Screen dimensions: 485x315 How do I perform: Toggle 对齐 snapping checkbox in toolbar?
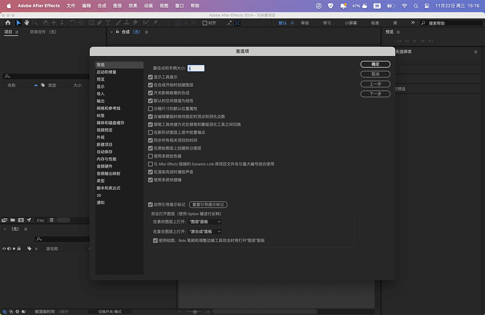pos(205,23)
